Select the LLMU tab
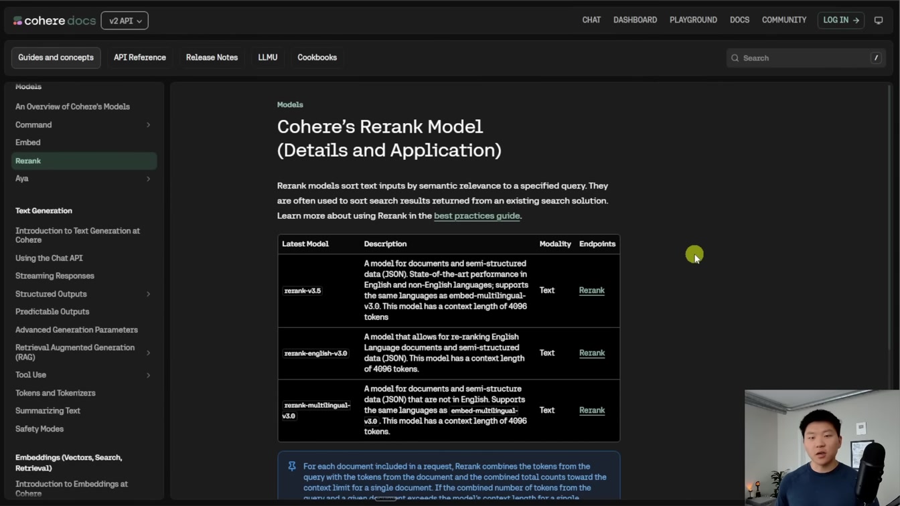 [x=268, y=58]
